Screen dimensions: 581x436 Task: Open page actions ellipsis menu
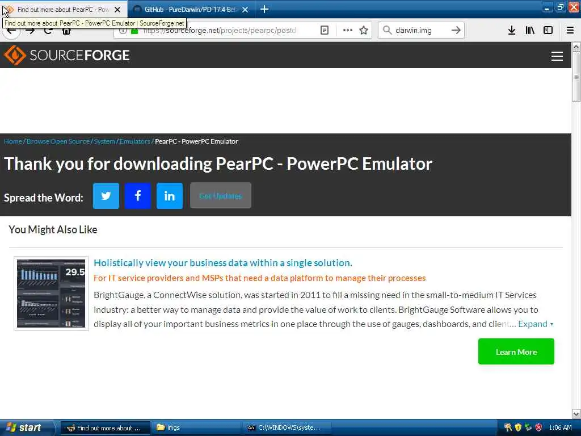tap(348, 31)
